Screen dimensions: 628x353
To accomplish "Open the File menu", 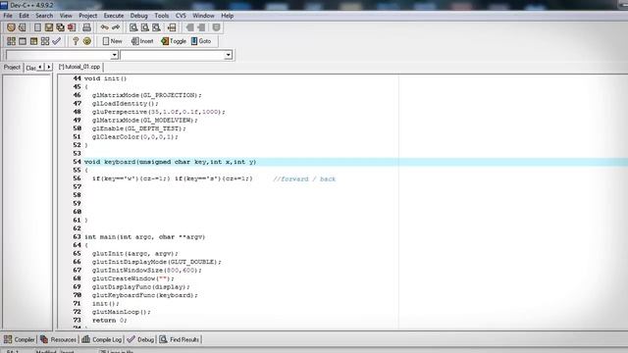I will pos(8,16).
